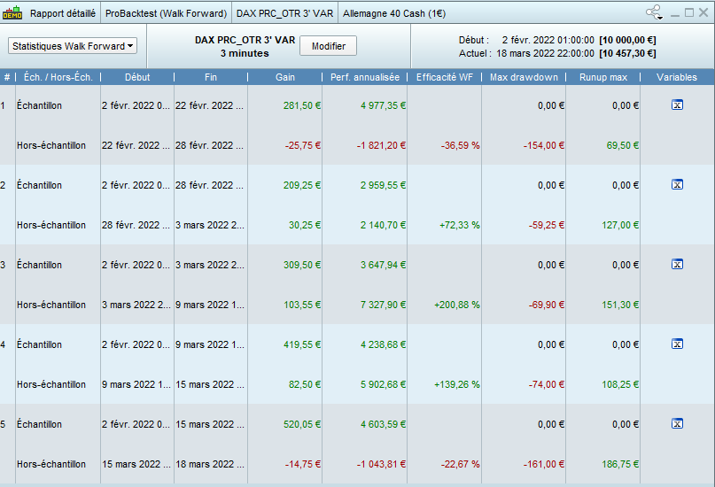Click the Début column header
The image size is (715, 487).
[137, 77]
